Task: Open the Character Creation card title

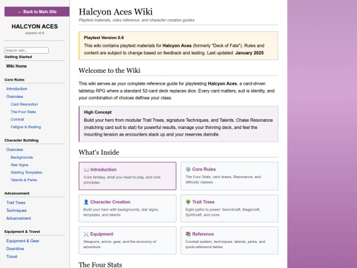Action: (x=110, y=202)
